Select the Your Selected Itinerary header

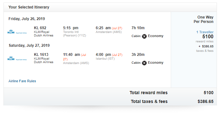[29, 7]
